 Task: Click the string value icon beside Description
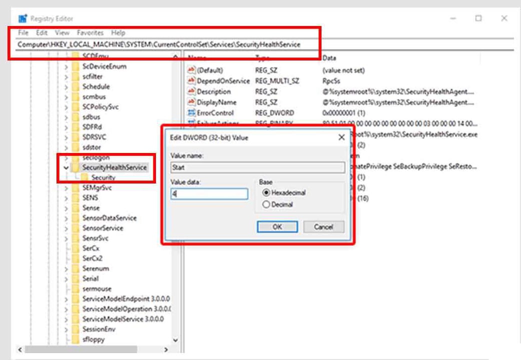191,91
